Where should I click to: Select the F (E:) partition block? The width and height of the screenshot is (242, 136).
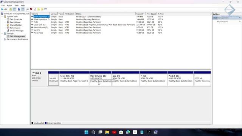pyautogui.click(x=153, y=79)
